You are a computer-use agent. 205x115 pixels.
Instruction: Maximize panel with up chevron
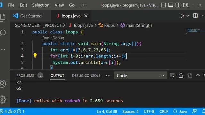pos(198,75)
